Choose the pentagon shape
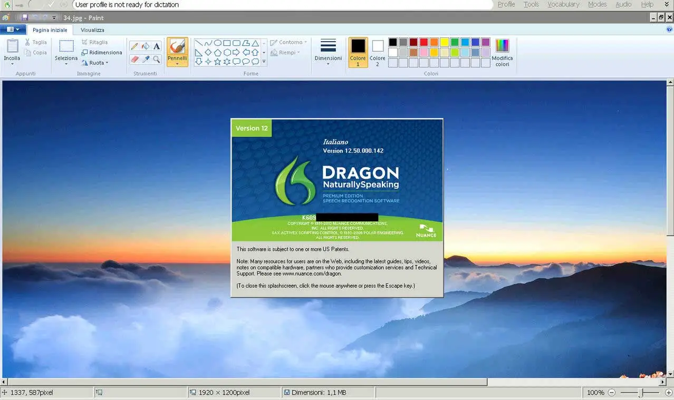Image resolution: width=674 pixels, height=400 pixels. 217,52
